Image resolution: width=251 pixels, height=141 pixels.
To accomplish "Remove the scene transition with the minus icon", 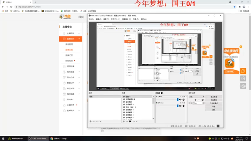I will [199, 100].
